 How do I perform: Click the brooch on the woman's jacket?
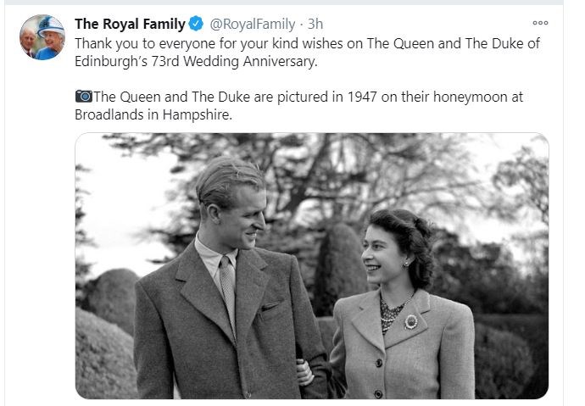tap(411, 321)
